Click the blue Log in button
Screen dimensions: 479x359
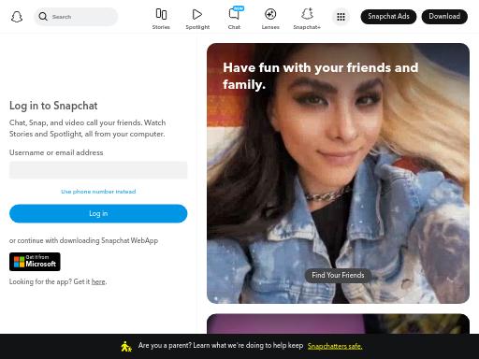(x=98, y=213)
